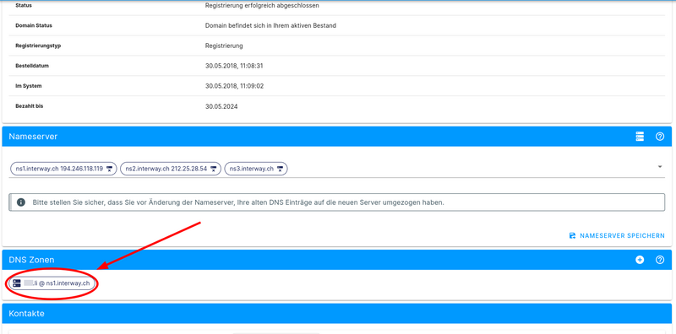Select the ns3.interway.ch chip

click(x=256, y=170)
